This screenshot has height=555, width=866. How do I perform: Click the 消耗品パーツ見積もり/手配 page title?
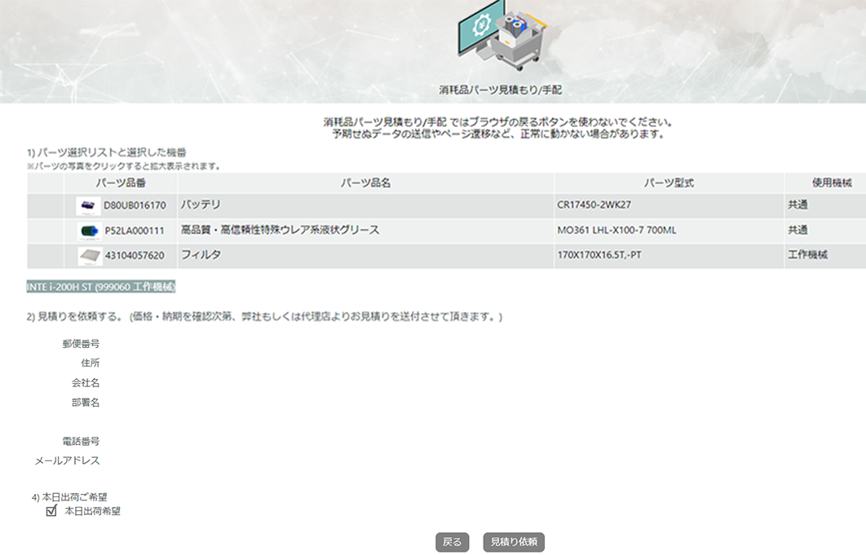point(500,90)
